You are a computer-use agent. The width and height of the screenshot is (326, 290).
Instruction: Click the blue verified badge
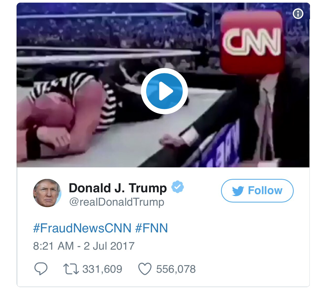(x=177, y=187)
